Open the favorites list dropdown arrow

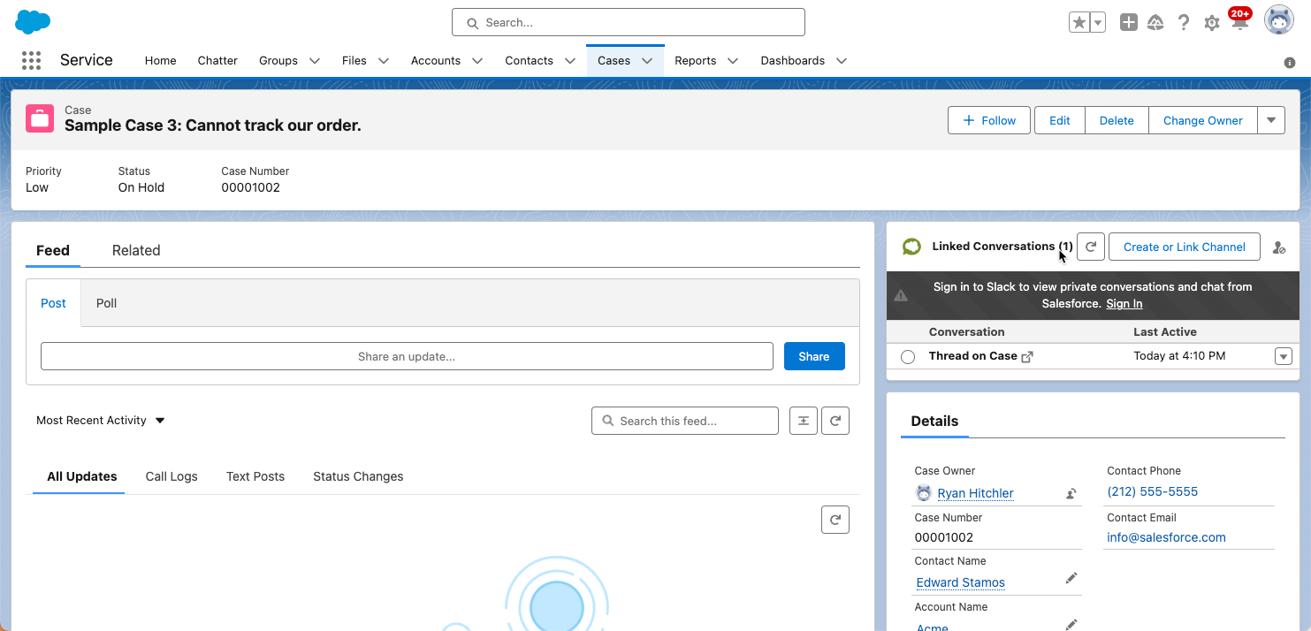[1098, 23]
